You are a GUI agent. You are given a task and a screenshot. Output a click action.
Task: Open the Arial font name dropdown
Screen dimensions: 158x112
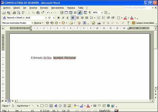pos(46,18)
